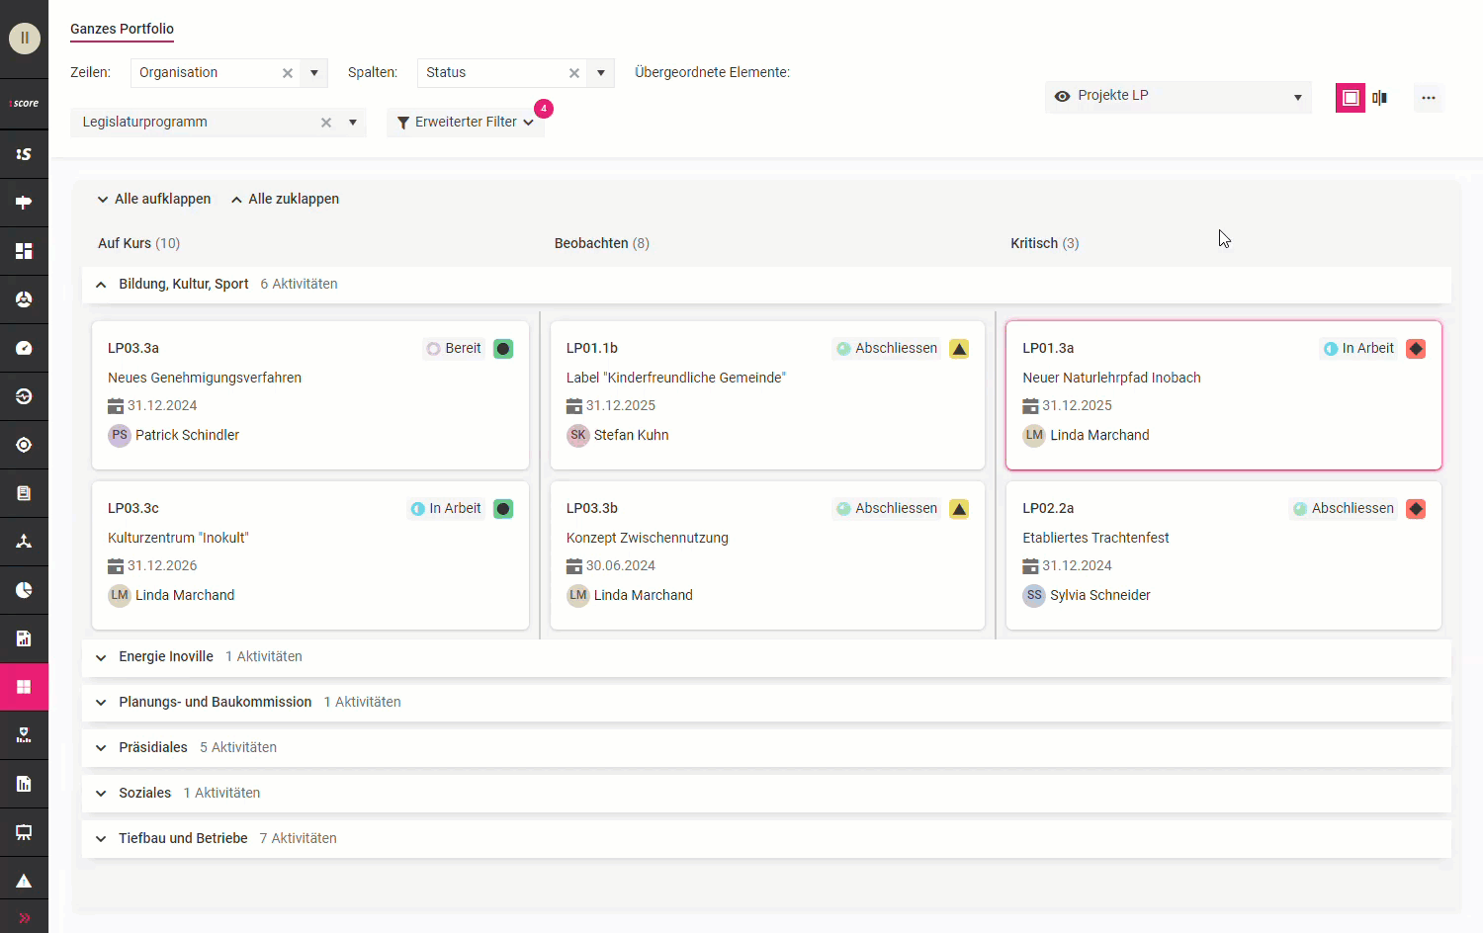Viewport: 1483px width, 933px height.
Task: Click the presentation board icon in sidebar
Action: [24, 832]
